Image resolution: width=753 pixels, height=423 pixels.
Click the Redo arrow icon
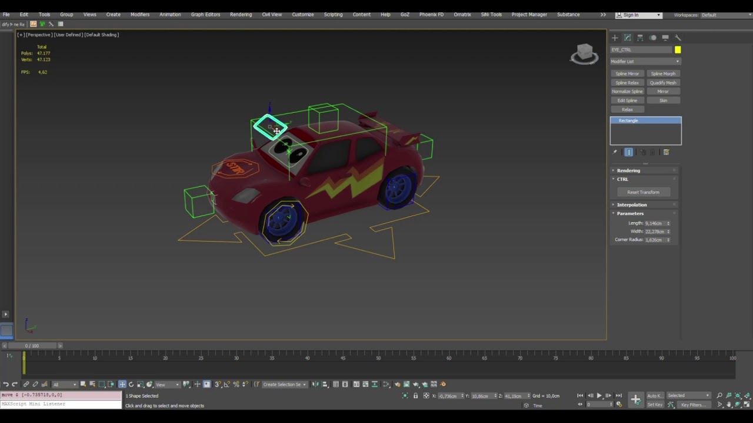[x=14, y=384]
